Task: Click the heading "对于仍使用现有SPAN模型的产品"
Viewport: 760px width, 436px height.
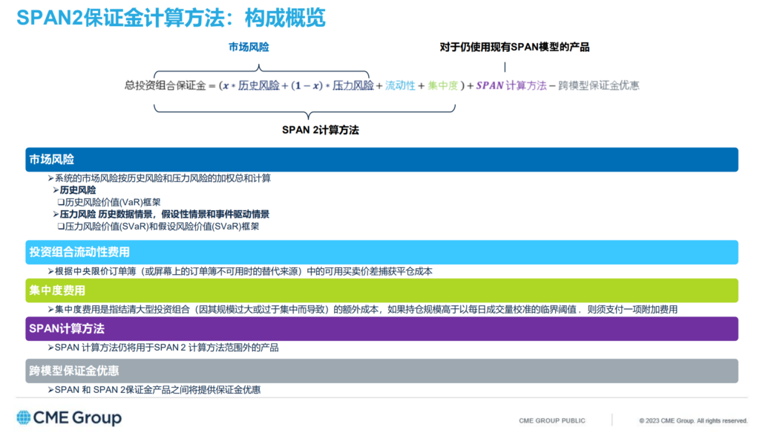Action: (x=514, y=47)
